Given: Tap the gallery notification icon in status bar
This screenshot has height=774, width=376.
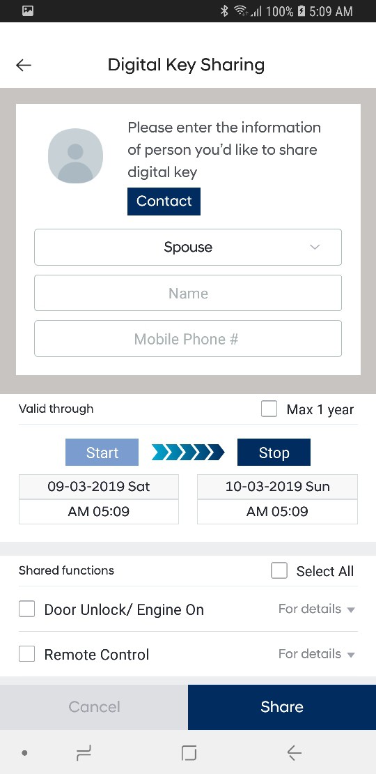Looking at the screenshot, I should click(x=28, y=10).
